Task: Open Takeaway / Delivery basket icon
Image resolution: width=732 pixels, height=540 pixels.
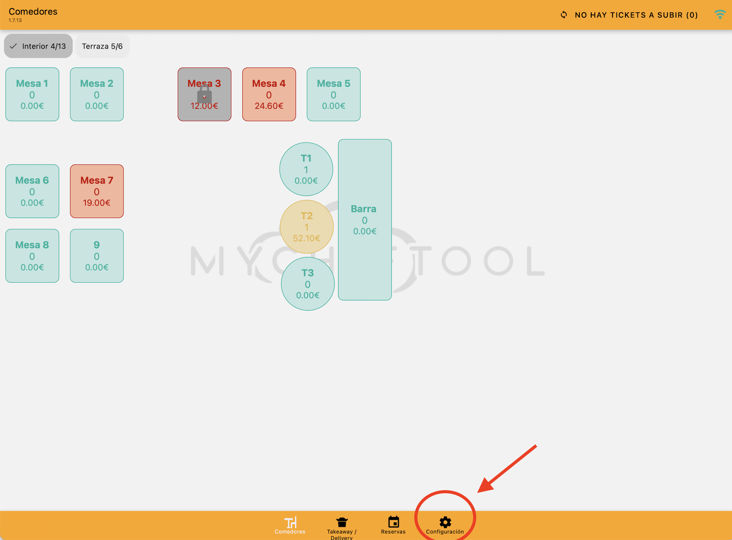Action: (x=342, y=522)
